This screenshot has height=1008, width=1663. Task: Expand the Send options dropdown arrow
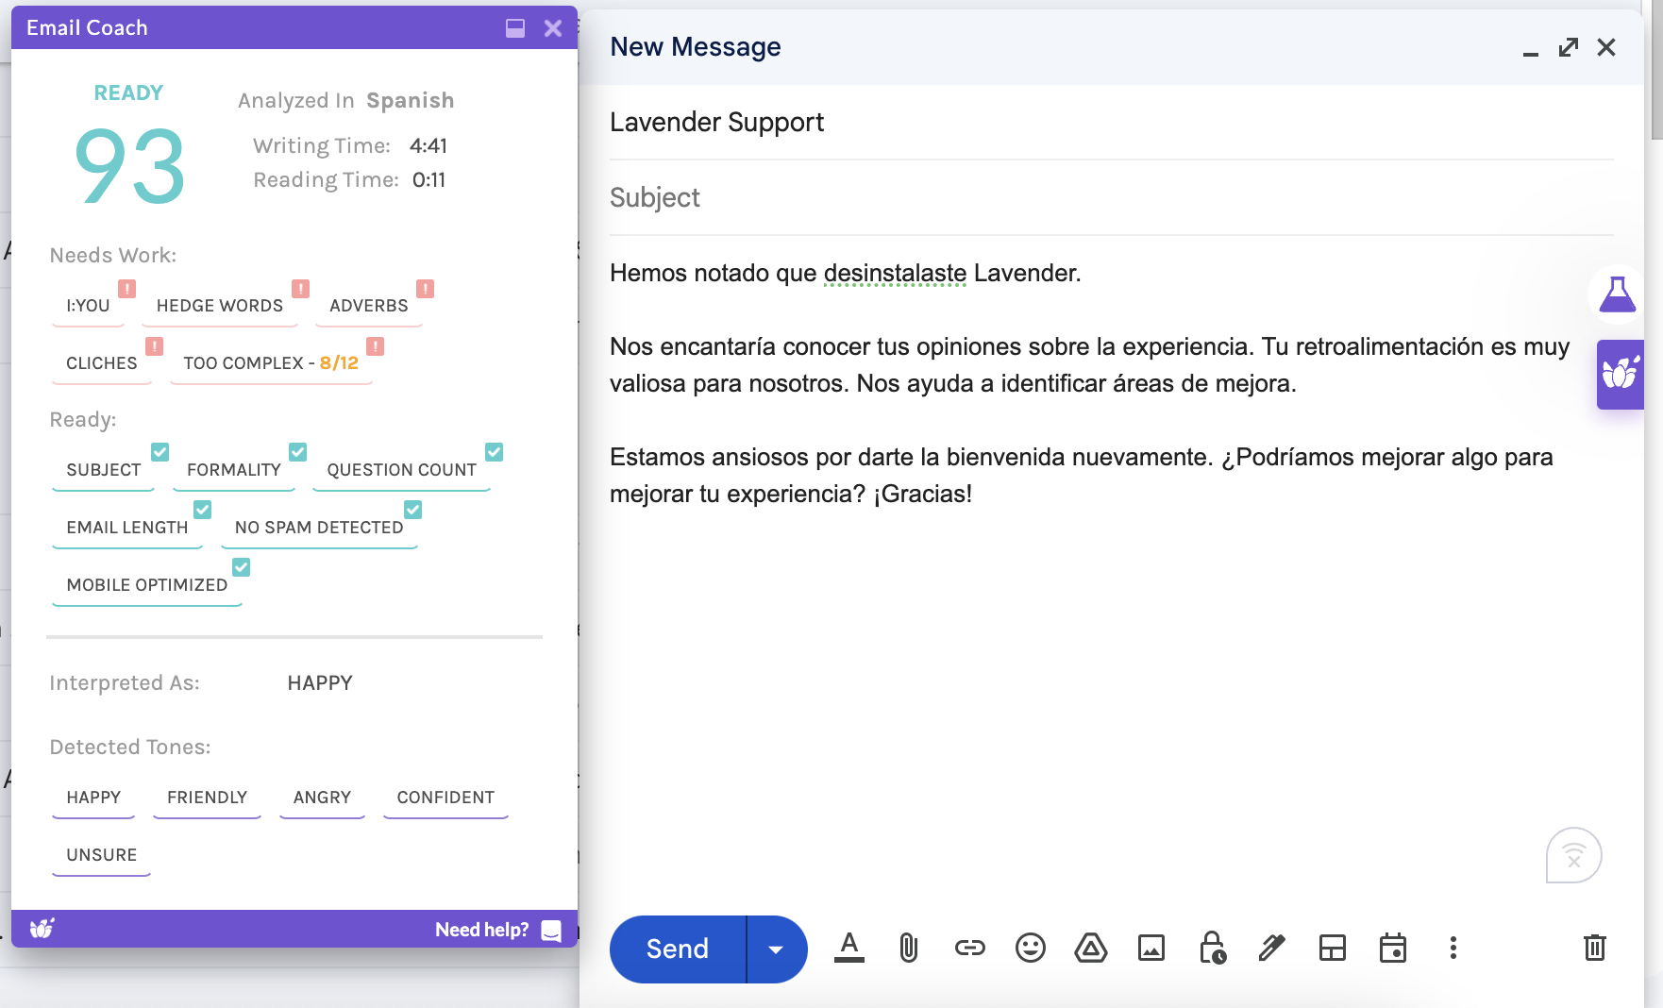[776, 949]
